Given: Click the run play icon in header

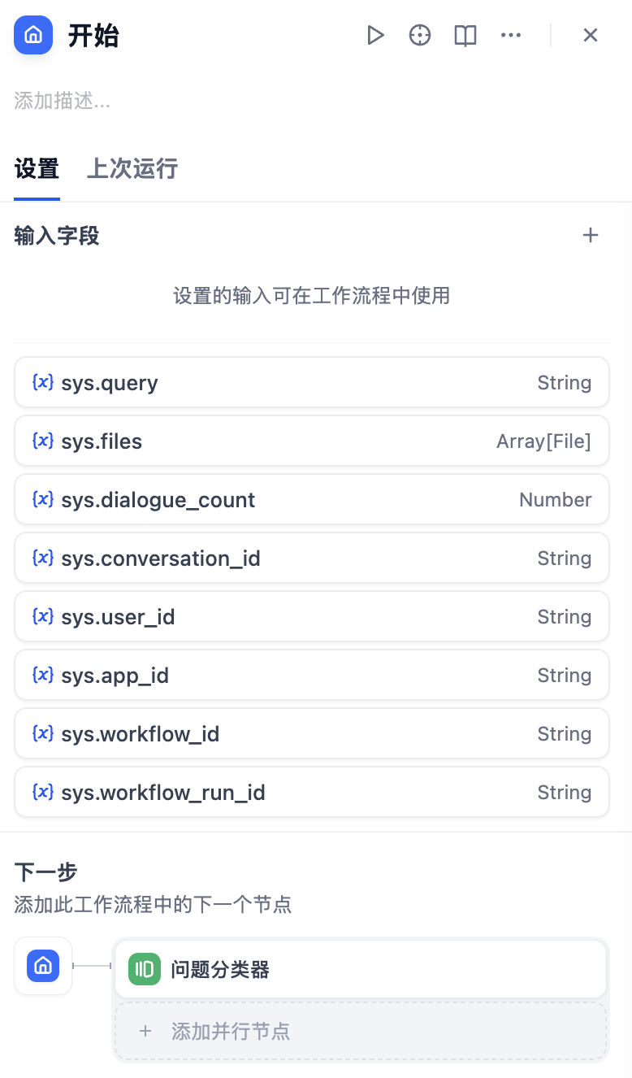Looking at the screenshot, I should pos(374,36).
